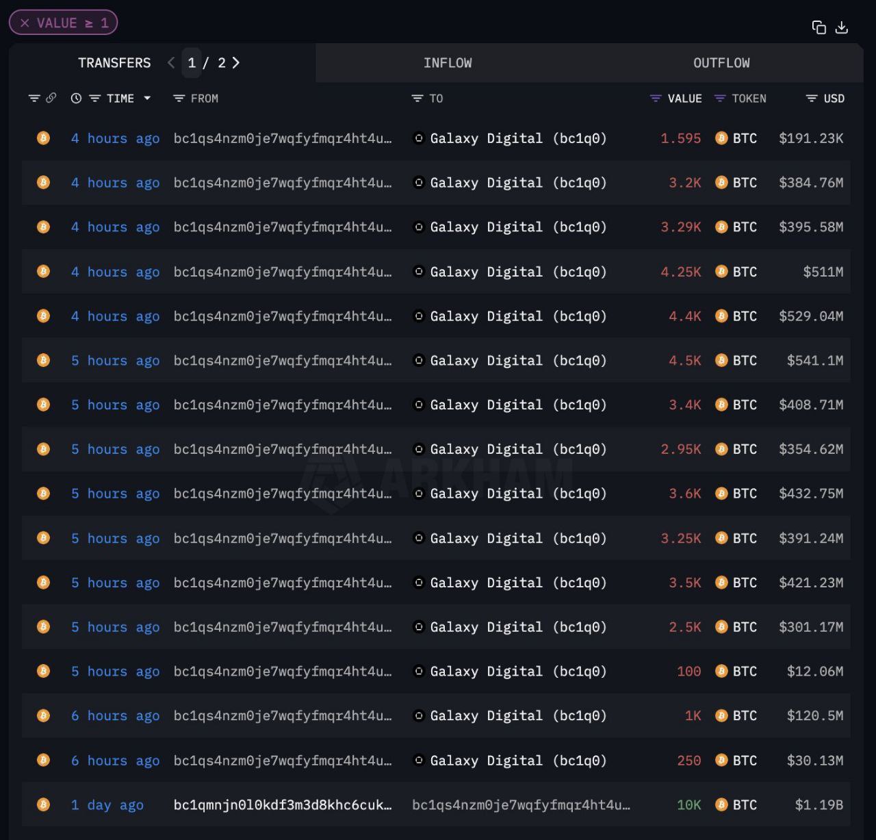Switch to the TRANSFERS tab
This screenshot has width=876, height=840.
pos(114,63)
